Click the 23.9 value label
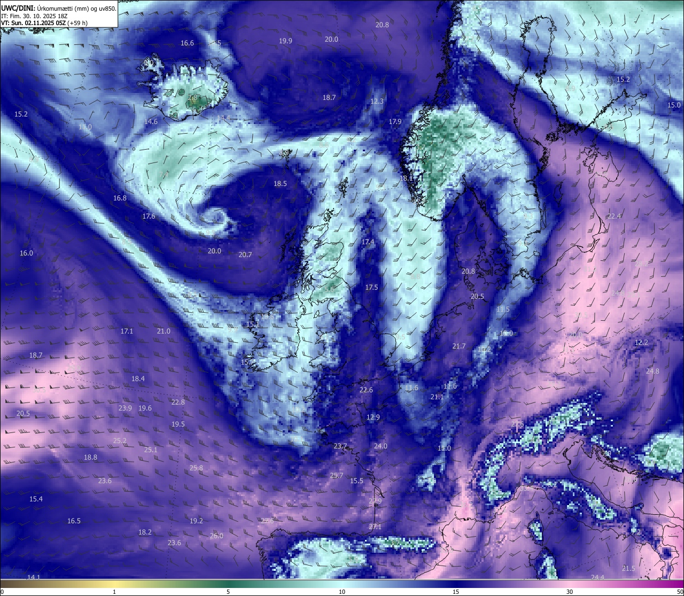Viewport: 684px width, 596px height. point(125,408)
